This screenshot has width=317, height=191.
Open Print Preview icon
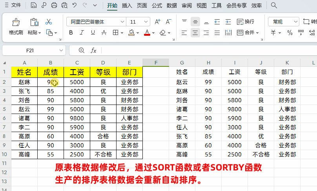64,5
